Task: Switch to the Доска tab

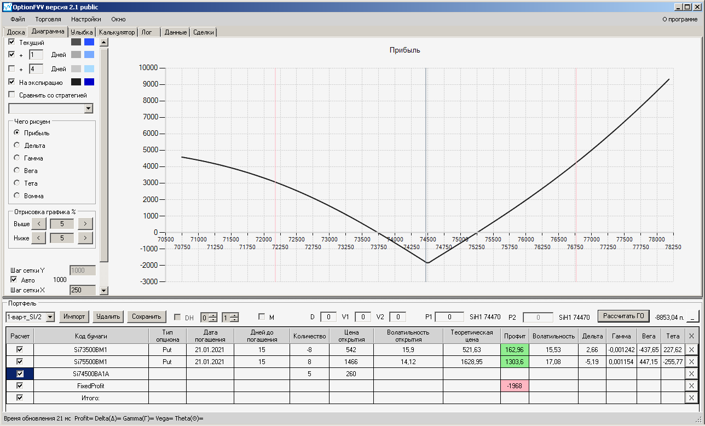Action: pyautogui.click(x=16, y=32)
